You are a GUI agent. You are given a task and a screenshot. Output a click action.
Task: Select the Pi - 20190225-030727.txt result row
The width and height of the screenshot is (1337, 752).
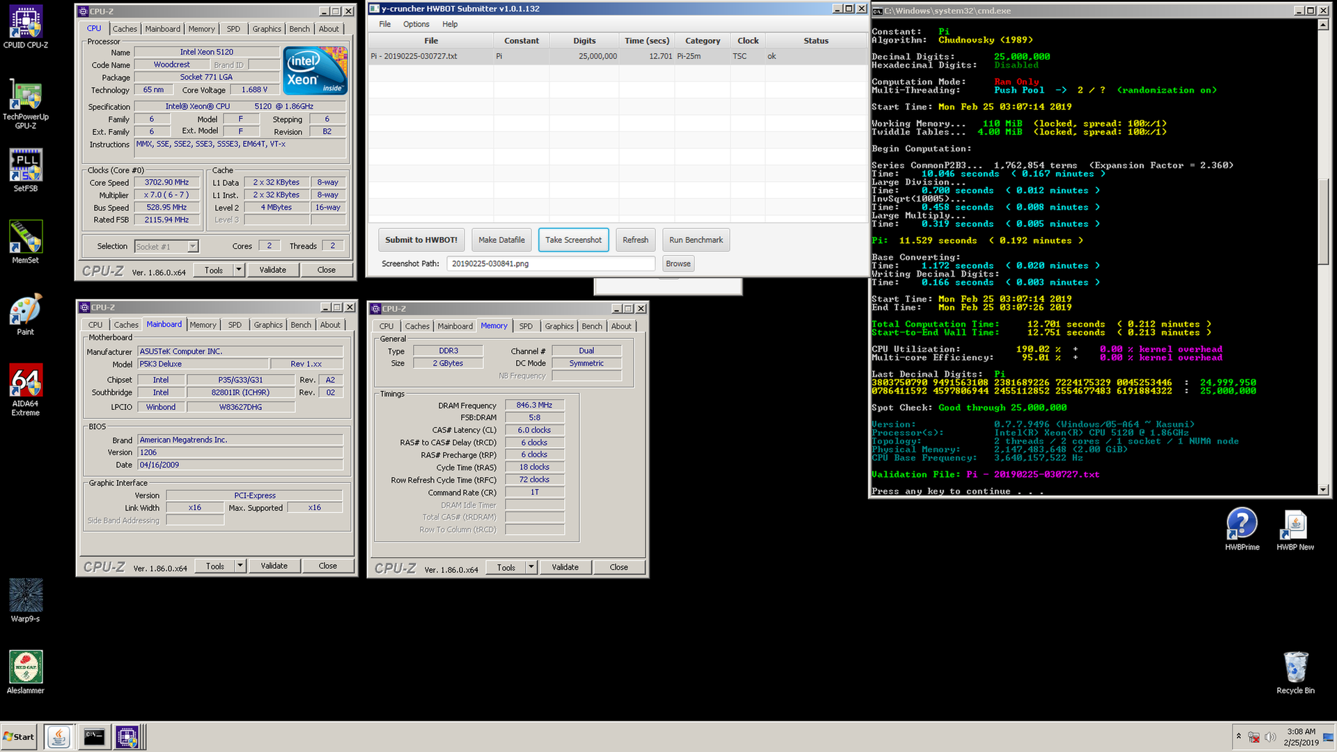click(617, 56)
